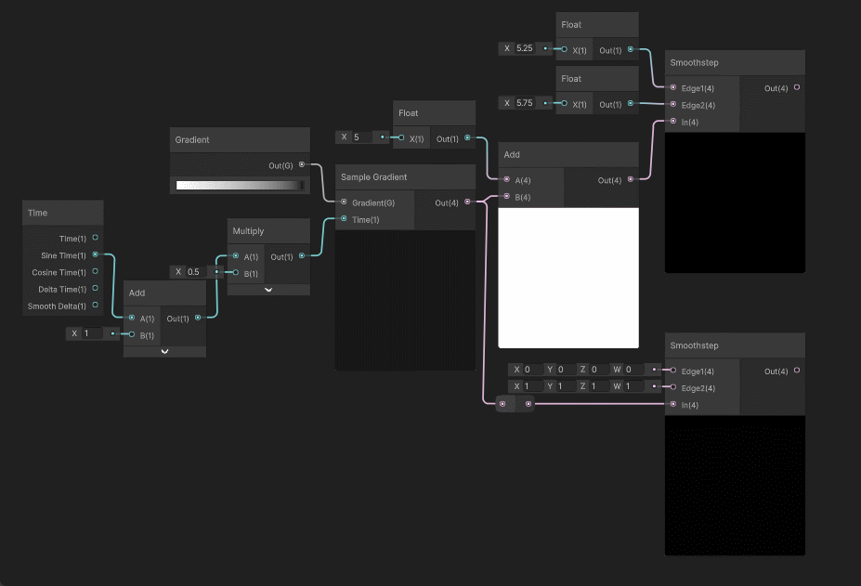Click the Multiply node's A(1) input port

pyautogui.click(x=236, y=256)
